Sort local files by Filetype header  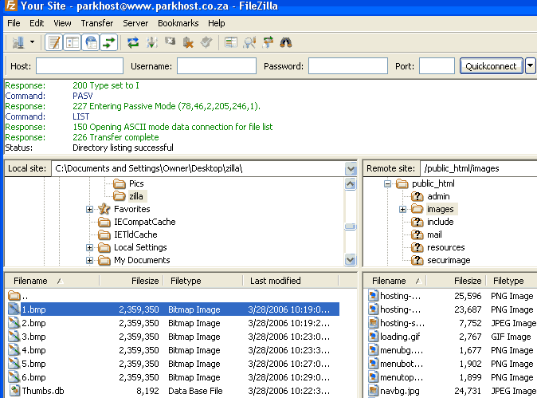(203, 281)
